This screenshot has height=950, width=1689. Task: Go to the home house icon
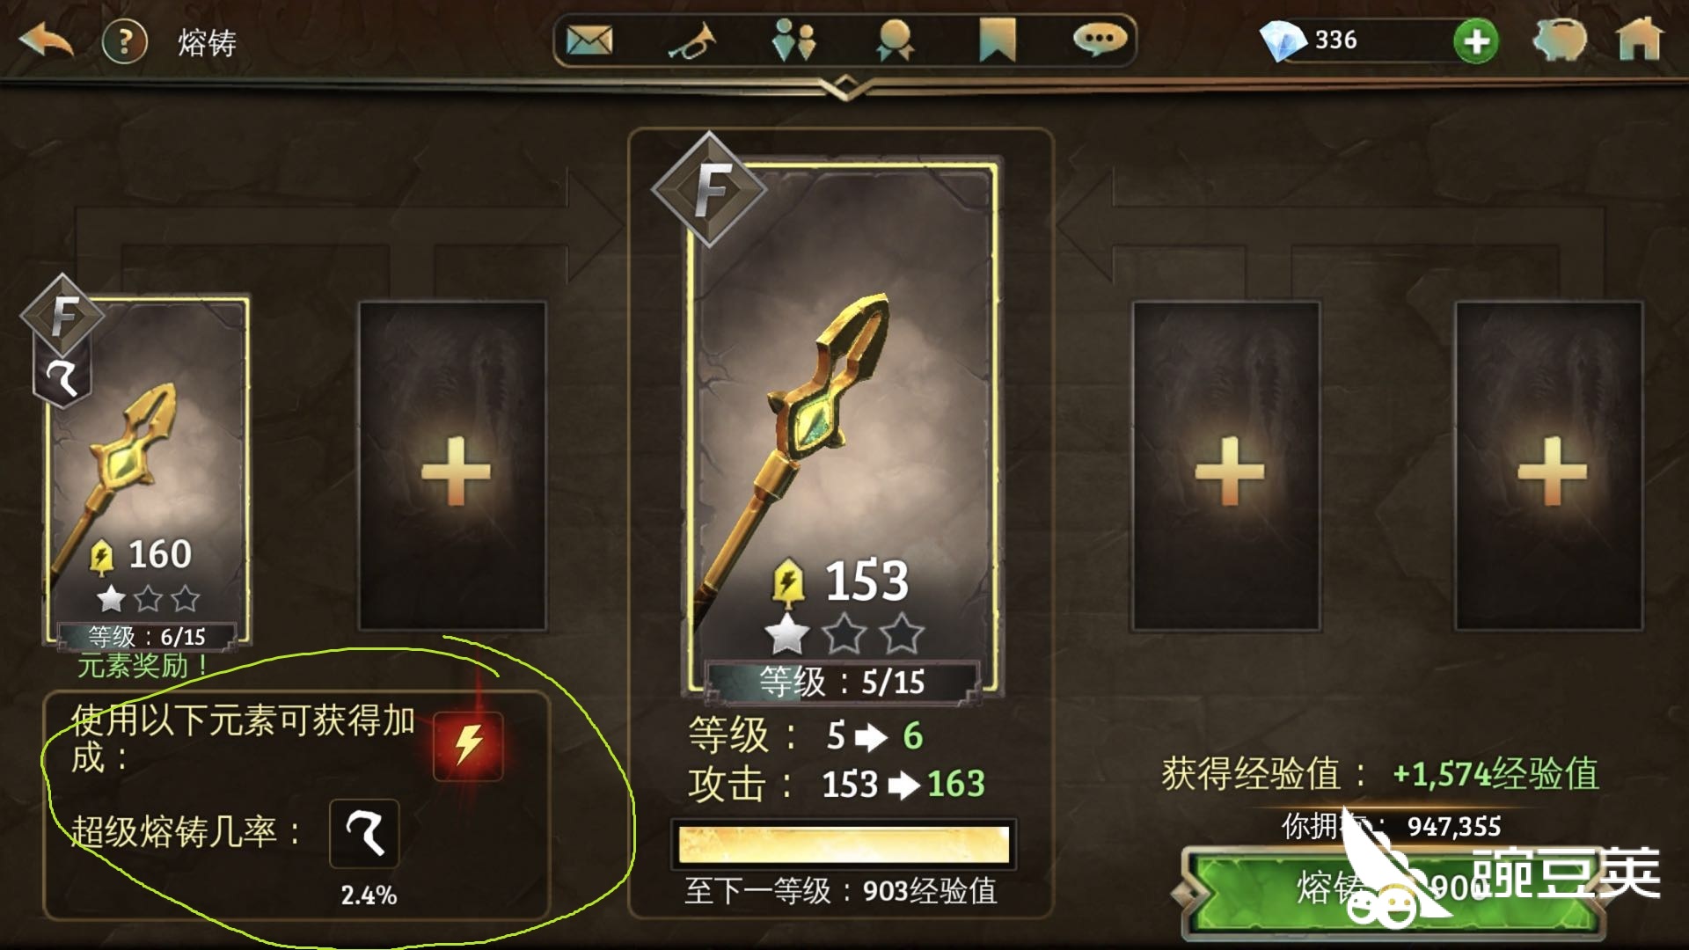click(1640, 40)
